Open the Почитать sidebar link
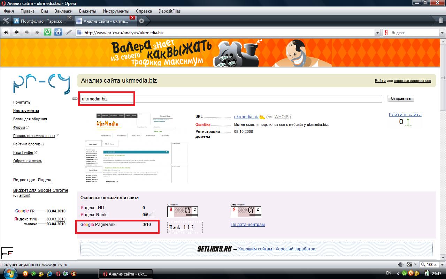This screenshot has width=446, height=279. click(x=22, y=102)
